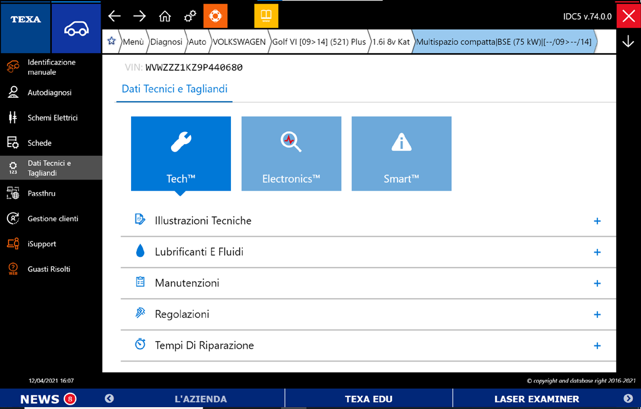
Task: Click the 12/04/2021 16:07 timestamp
Action: 51,381
